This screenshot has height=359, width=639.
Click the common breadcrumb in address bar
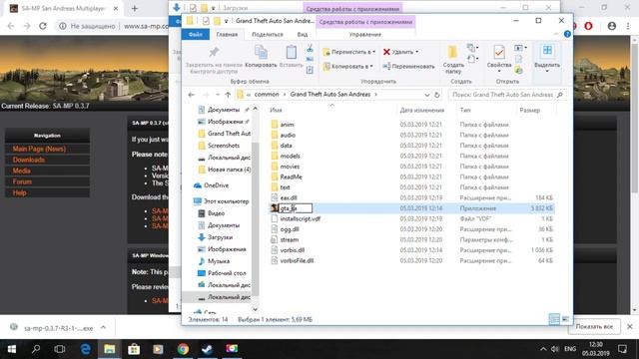click(267, 95)
